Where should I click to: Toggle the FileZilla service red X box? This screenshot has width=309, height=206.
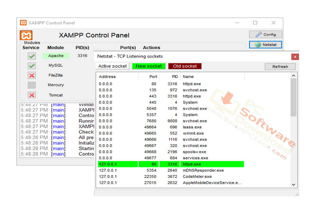pyautogui.click(x=32, y=75)
